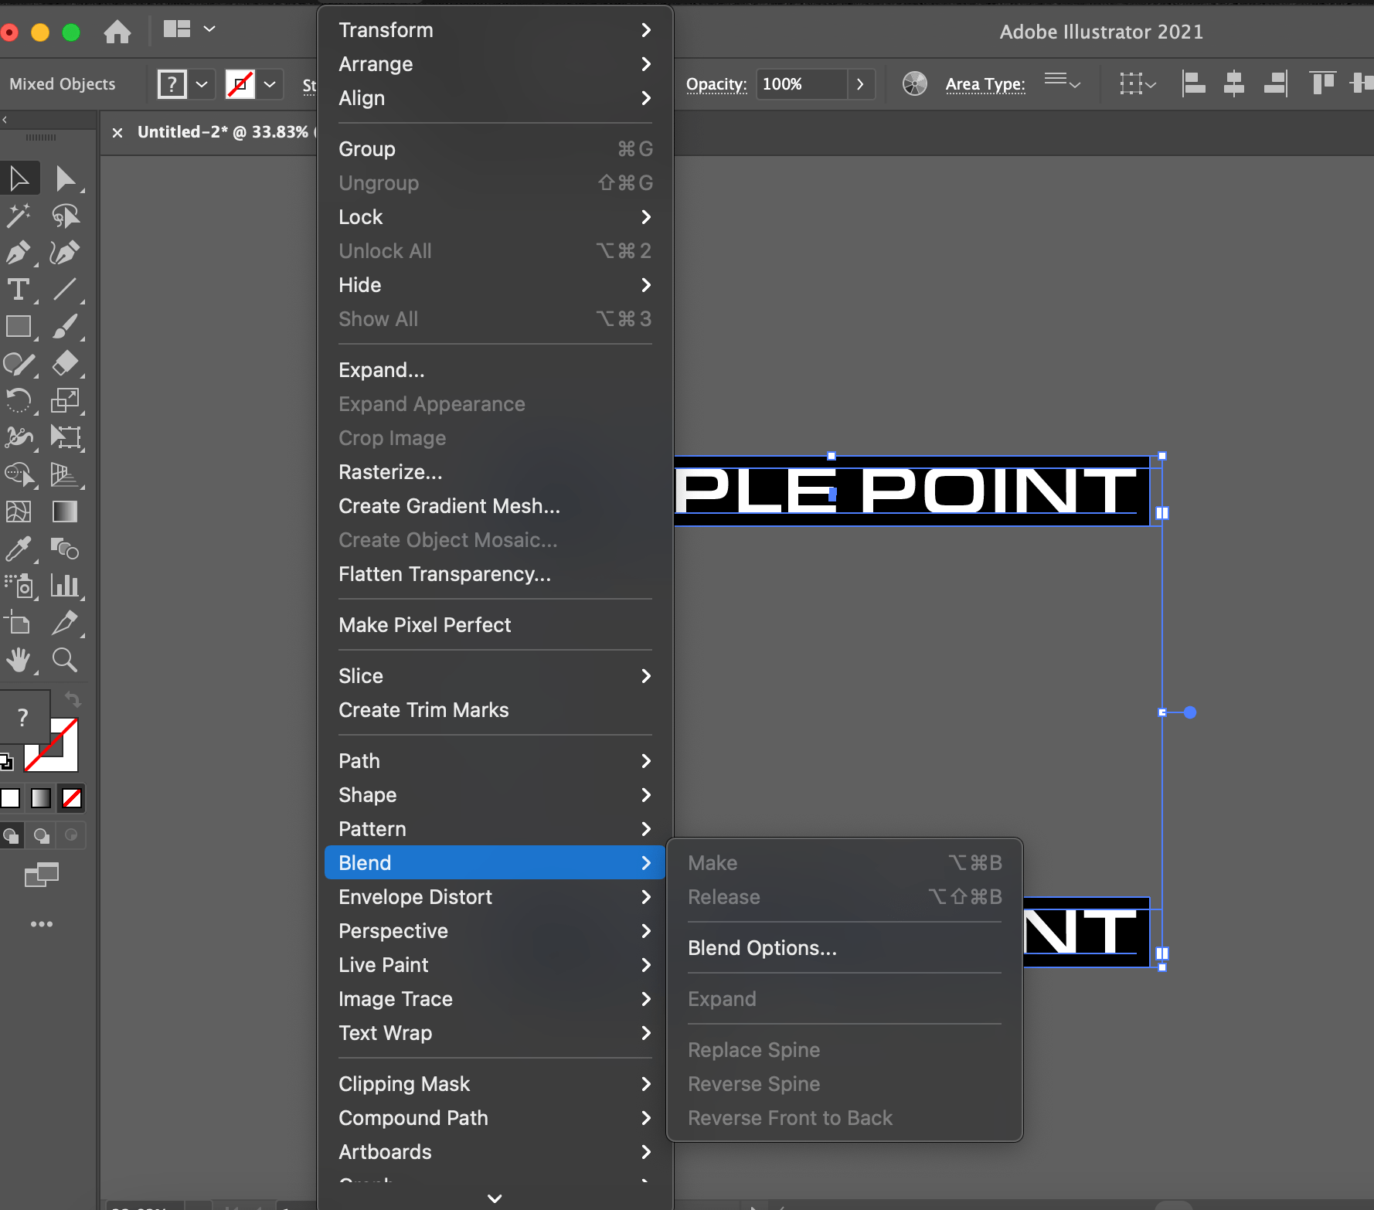This screenshot has width=1374, height=1210.
Task: Activate the Zoom tool
Action: 66,661
